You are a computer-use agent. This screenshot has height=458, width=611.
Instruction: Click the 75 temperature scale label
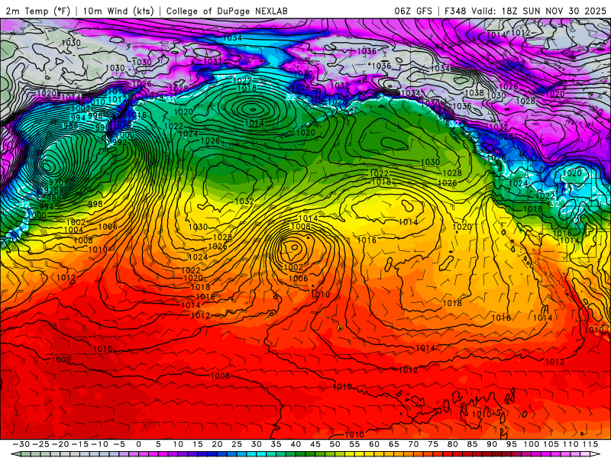click(x=433, y=444)
